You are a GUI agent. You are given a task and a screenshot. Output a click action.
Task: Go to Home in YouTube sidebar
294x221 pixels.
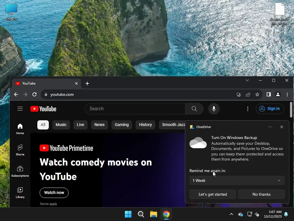20,129
